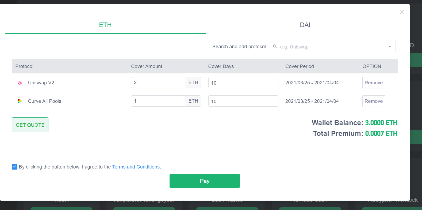The height and width of the screenshot is (210, 422).
Task: Untick the Terms and Conditions agreement checkbox
Action: [x=15, y=167]
